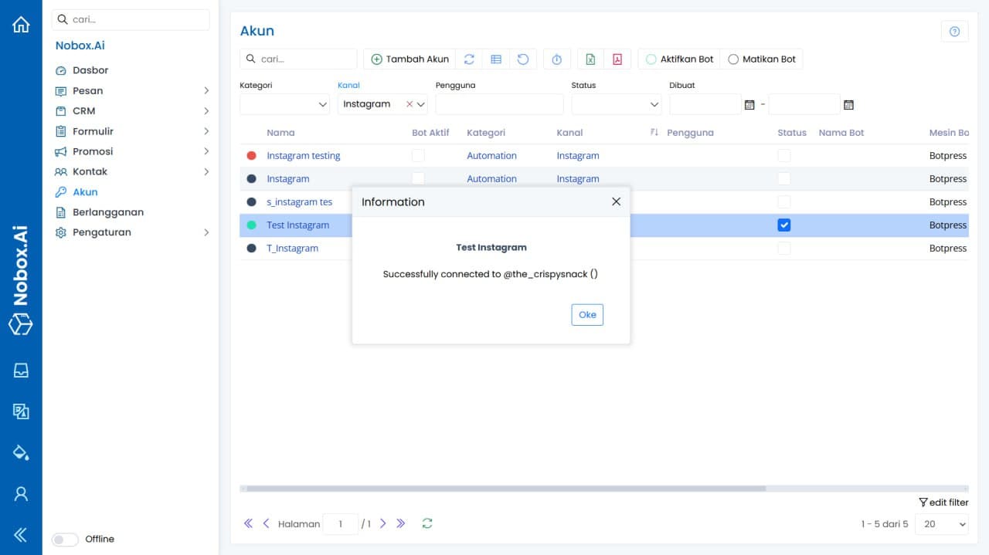Navigate to the Kontak menu entry
The width and height of the screenshot is (989, 555).
point(90,171)
